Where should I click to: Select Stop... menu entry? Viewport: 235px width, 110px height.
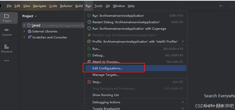coord(136,82)
